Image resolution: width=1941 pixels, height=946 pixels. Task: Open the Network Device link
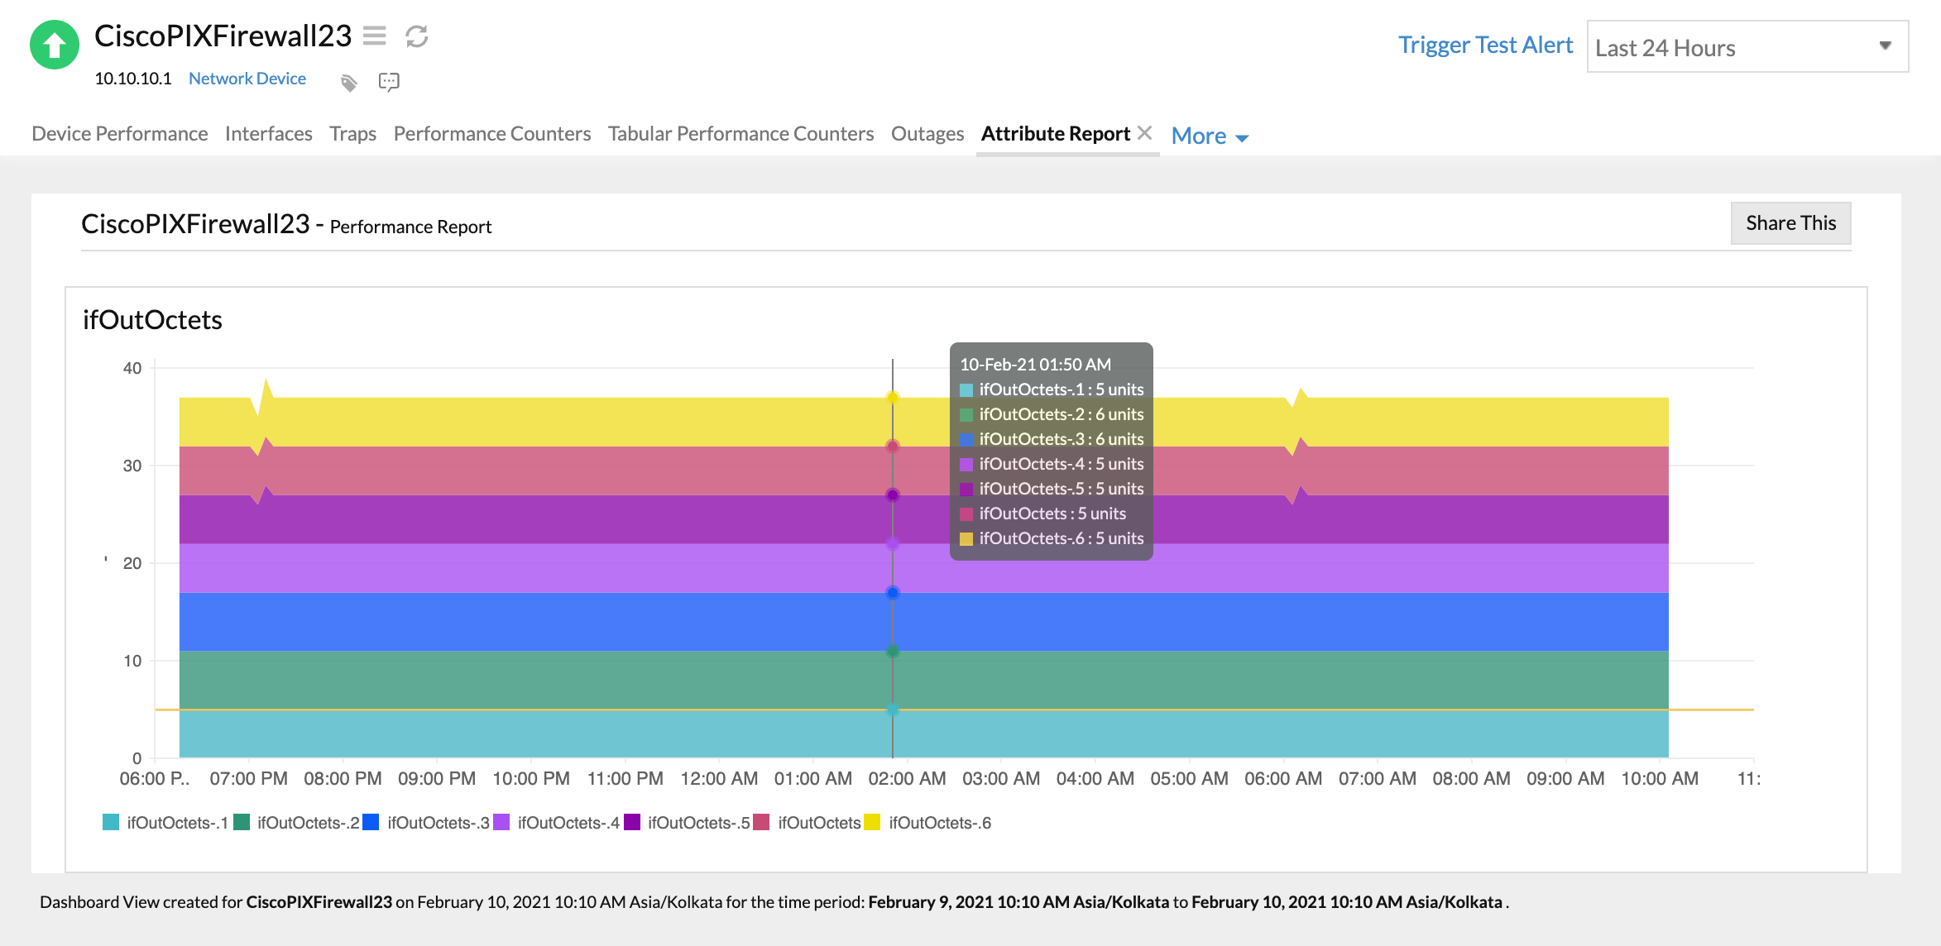(x=247, y=78)
